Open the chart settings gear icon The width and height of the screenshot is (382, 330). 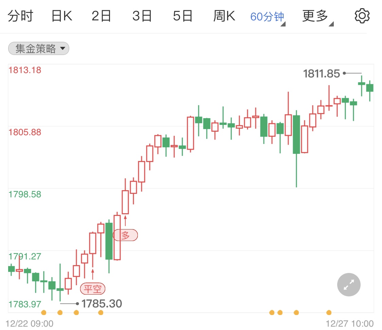[x=362, y=15]
